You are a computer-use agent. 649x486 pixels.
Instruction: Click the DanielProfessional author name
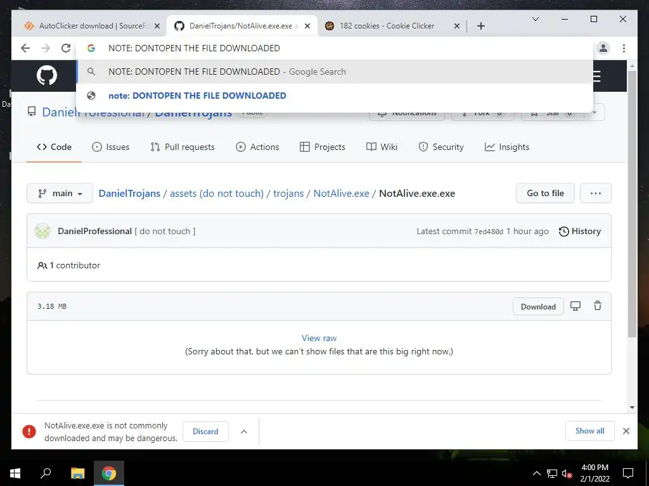(x=95, y=232)
